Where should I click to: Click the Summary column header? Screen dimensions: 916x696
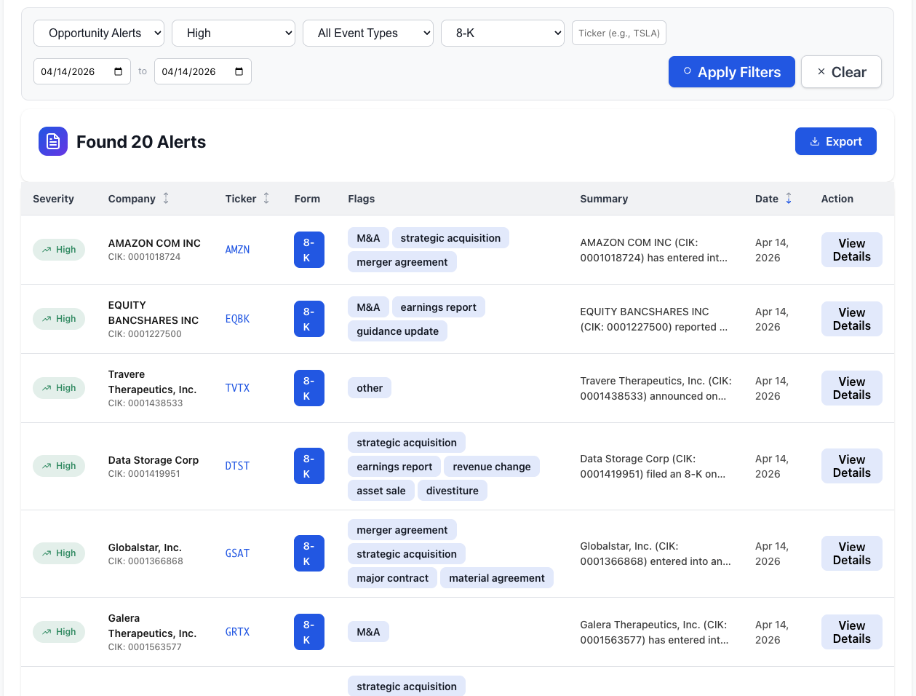click(x=604, y=199)
